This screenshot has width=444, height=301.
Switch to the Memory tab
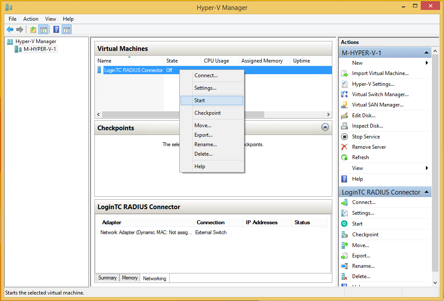[130, 278]
